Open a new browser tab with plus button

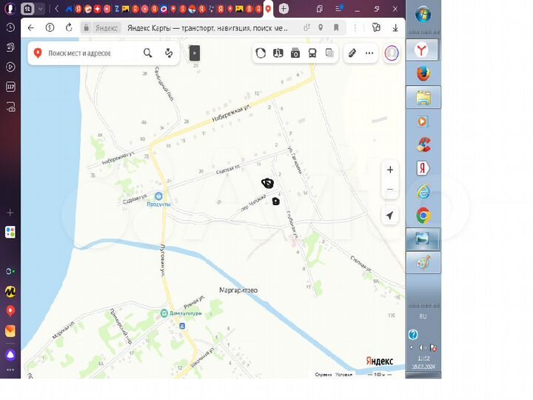284,9
